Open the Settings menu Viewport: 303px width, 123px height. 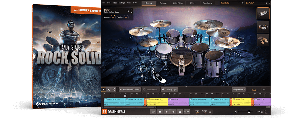122,3
